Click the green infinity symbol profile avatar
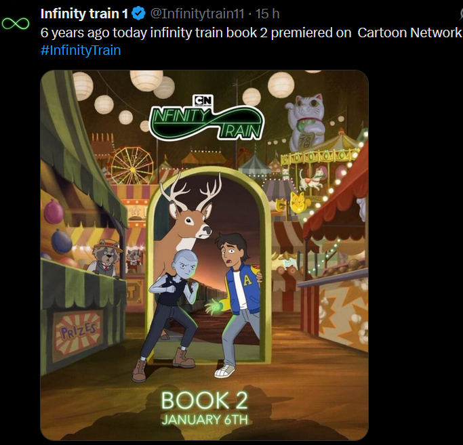463x445 pixels. click(15, 24)
